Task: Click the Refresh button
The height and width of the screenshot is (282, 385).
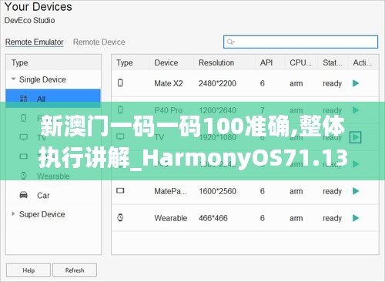Action: tap(75, 270)
